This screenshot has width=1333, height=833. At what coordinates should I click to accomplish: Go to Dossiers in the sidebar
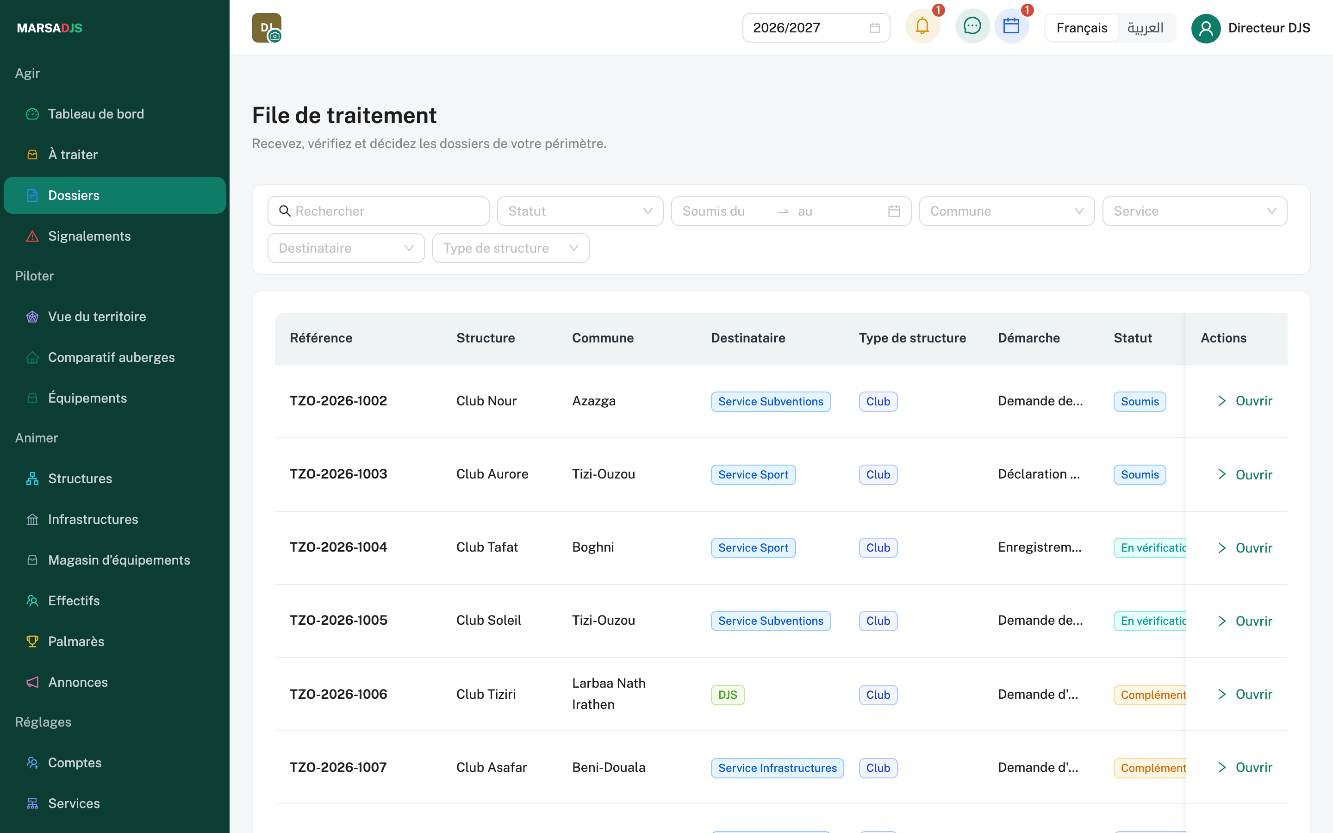click(x=115, y=195)
